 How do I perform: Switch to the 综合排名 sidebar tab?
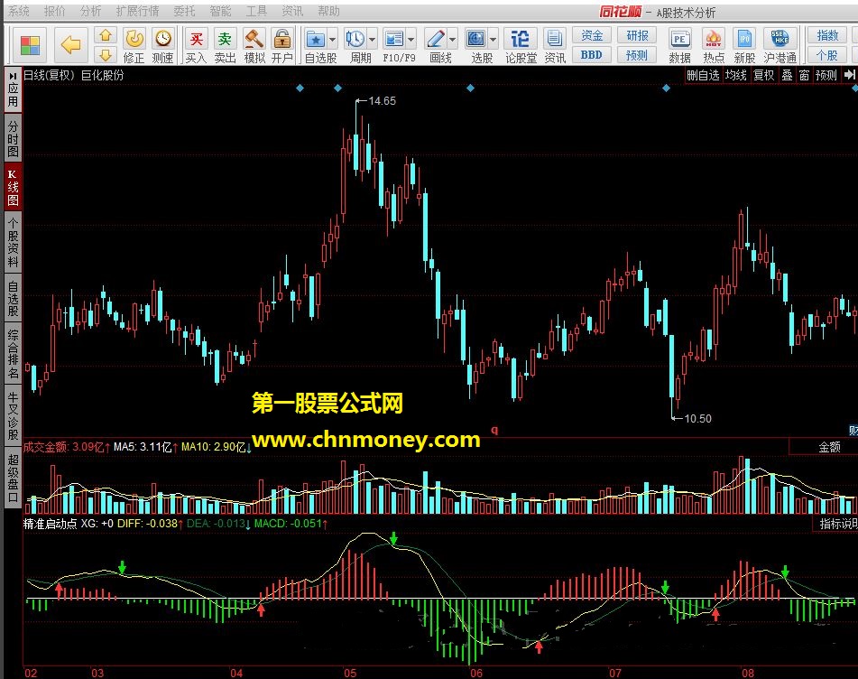tap(13, 353)
